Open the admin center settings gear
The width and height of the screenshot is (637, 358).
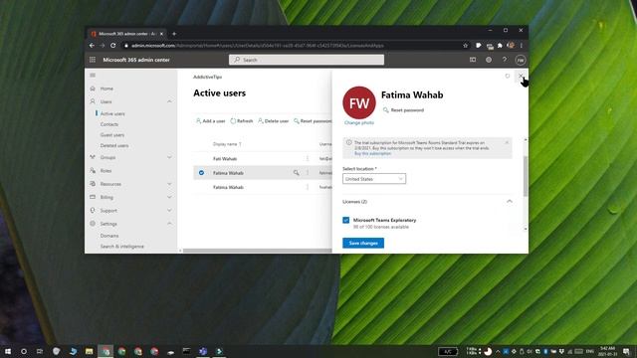pos(489,60)
